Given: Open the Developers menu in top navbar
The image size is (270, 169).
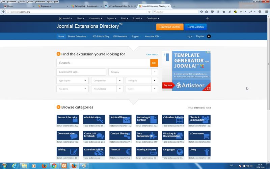Looking at the screenshot, I should [x=153, y=19].
